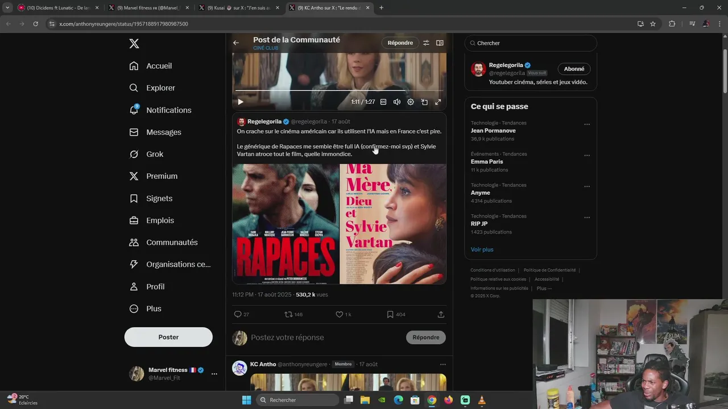Mute the video sound
Screen dimensions: 728x409
pos(397,102)
